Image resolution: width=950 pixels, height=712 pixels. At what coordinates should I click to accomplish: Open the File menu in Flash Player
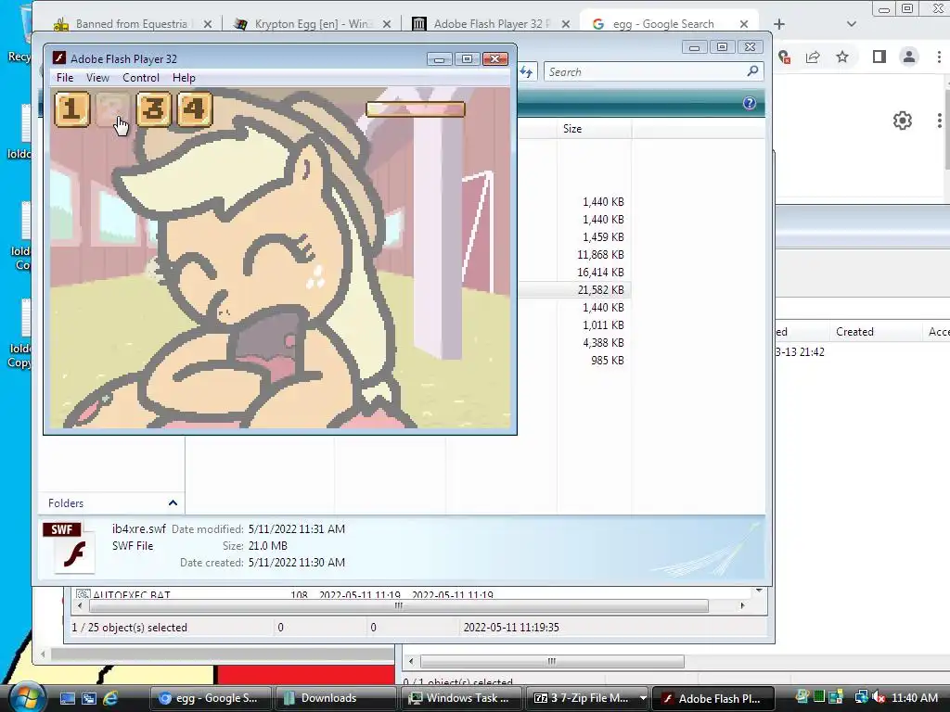[65, 78]
